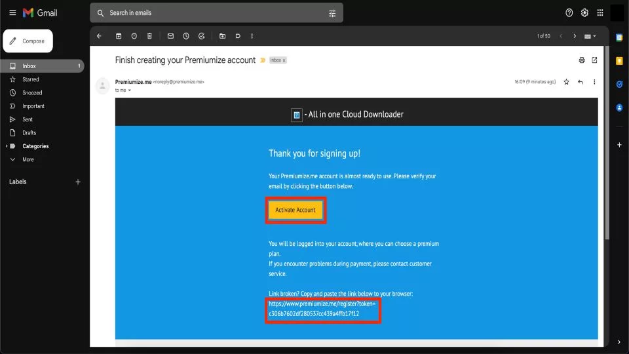
Task: Get add-ons with plus icon
Action: (x=619, y=144)
